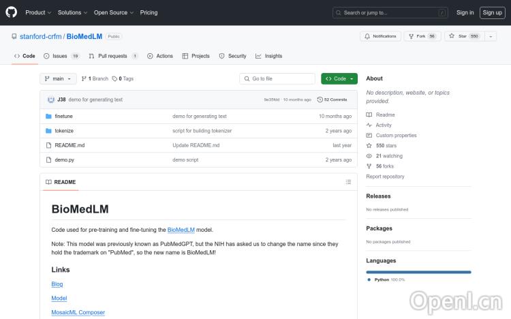Image resolution: width=511 pixels, height=319 pixels.
Task: Star the BioMedLM repository
Action: [463, 36]
